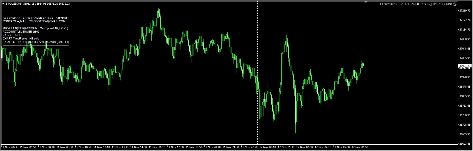Click the BTCUSD,M5 symbol title text
This screenshot has width=473, height=151.
pos(13,4)
